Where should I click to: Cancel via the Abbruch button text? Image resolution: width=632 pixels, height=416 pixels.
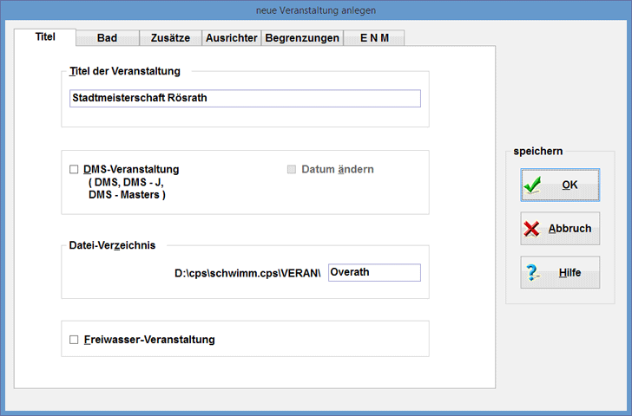pos(569,229)
